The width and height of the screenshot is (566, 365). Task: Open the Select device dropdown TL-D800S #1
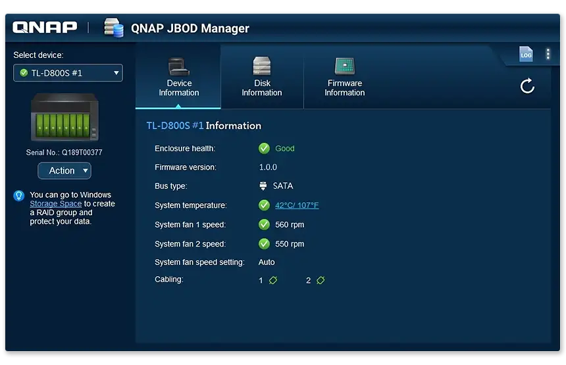(x=68, y=73)
